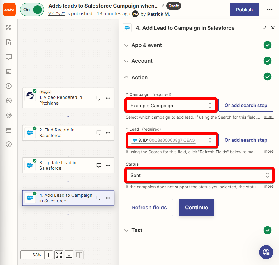Open more menu for step 2 Find Record

point(108,133)
